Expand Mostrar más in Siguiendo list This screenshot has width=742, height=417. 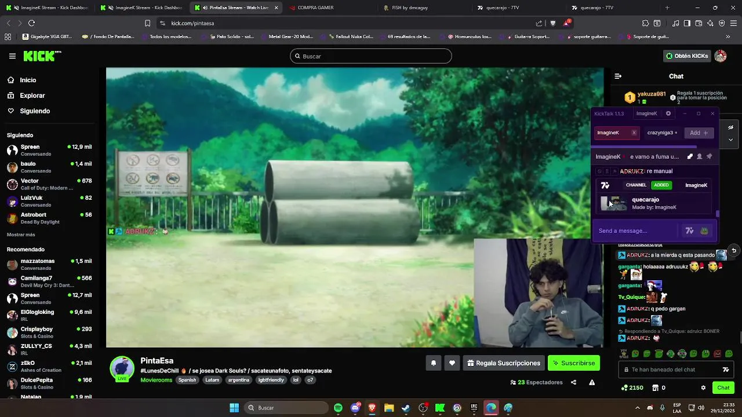coord(21,235)
